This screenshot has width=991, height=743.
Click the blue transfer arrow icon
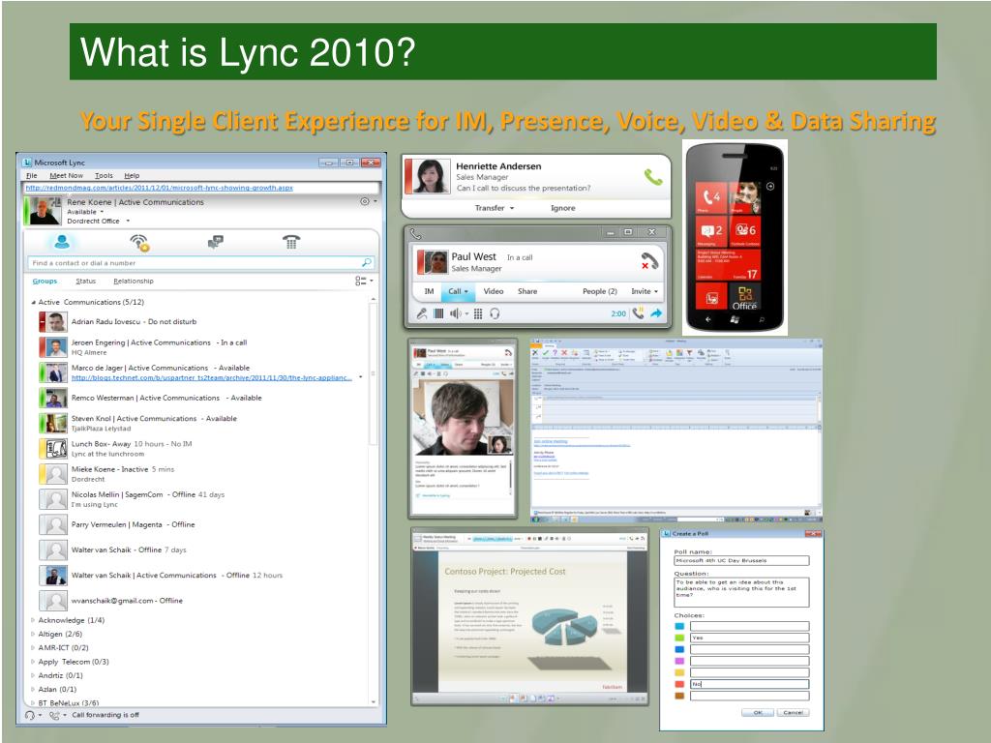point(656,312)
